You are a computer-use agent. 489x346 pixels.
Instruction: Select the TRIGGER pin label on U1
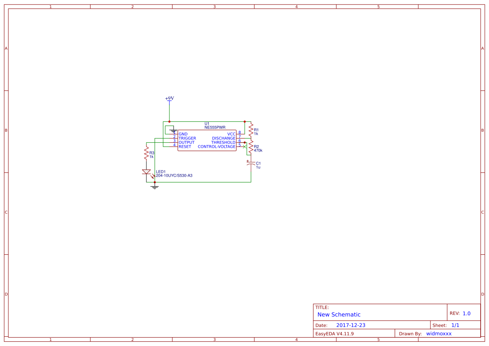pyautogui.click(x=187, y=138)
